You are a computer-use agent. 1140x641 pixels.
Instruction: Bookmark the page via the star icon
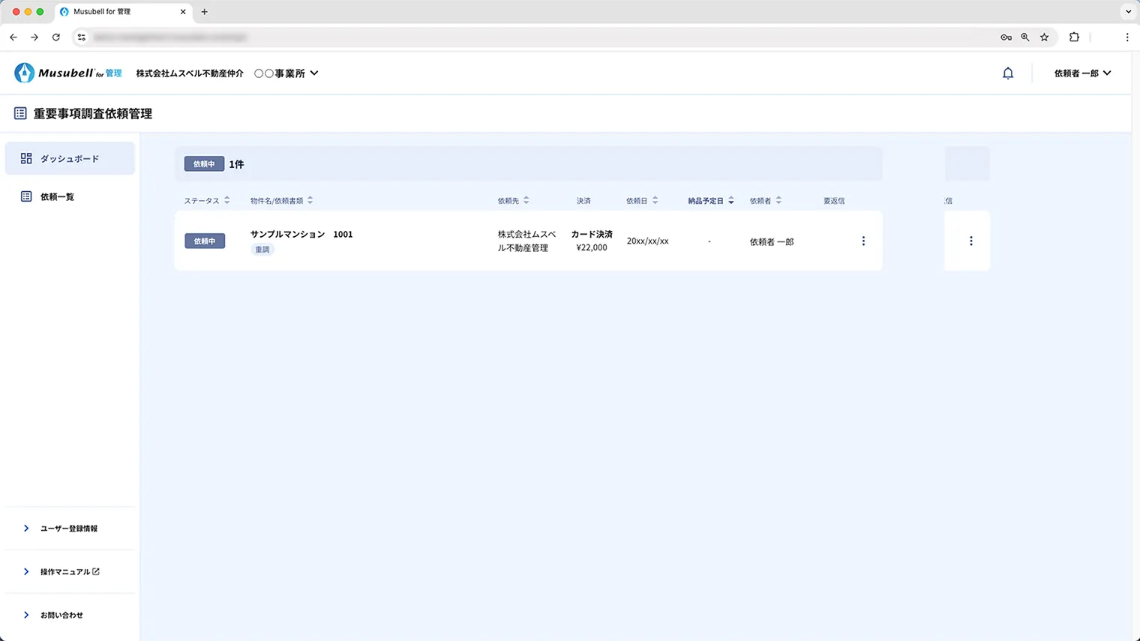coord(1045,37)
